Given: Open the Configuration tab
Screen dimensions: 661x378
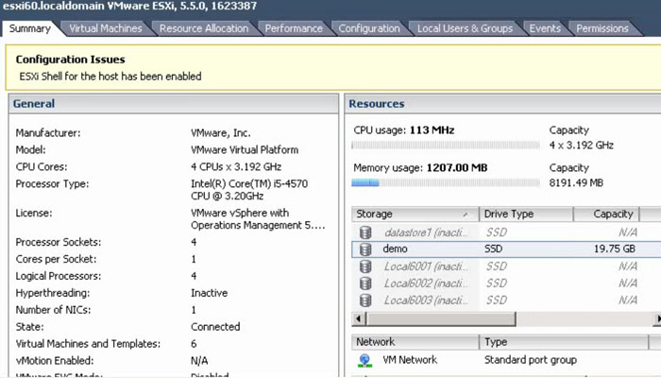Looking at the screenshot, I should tap(369, 28).
